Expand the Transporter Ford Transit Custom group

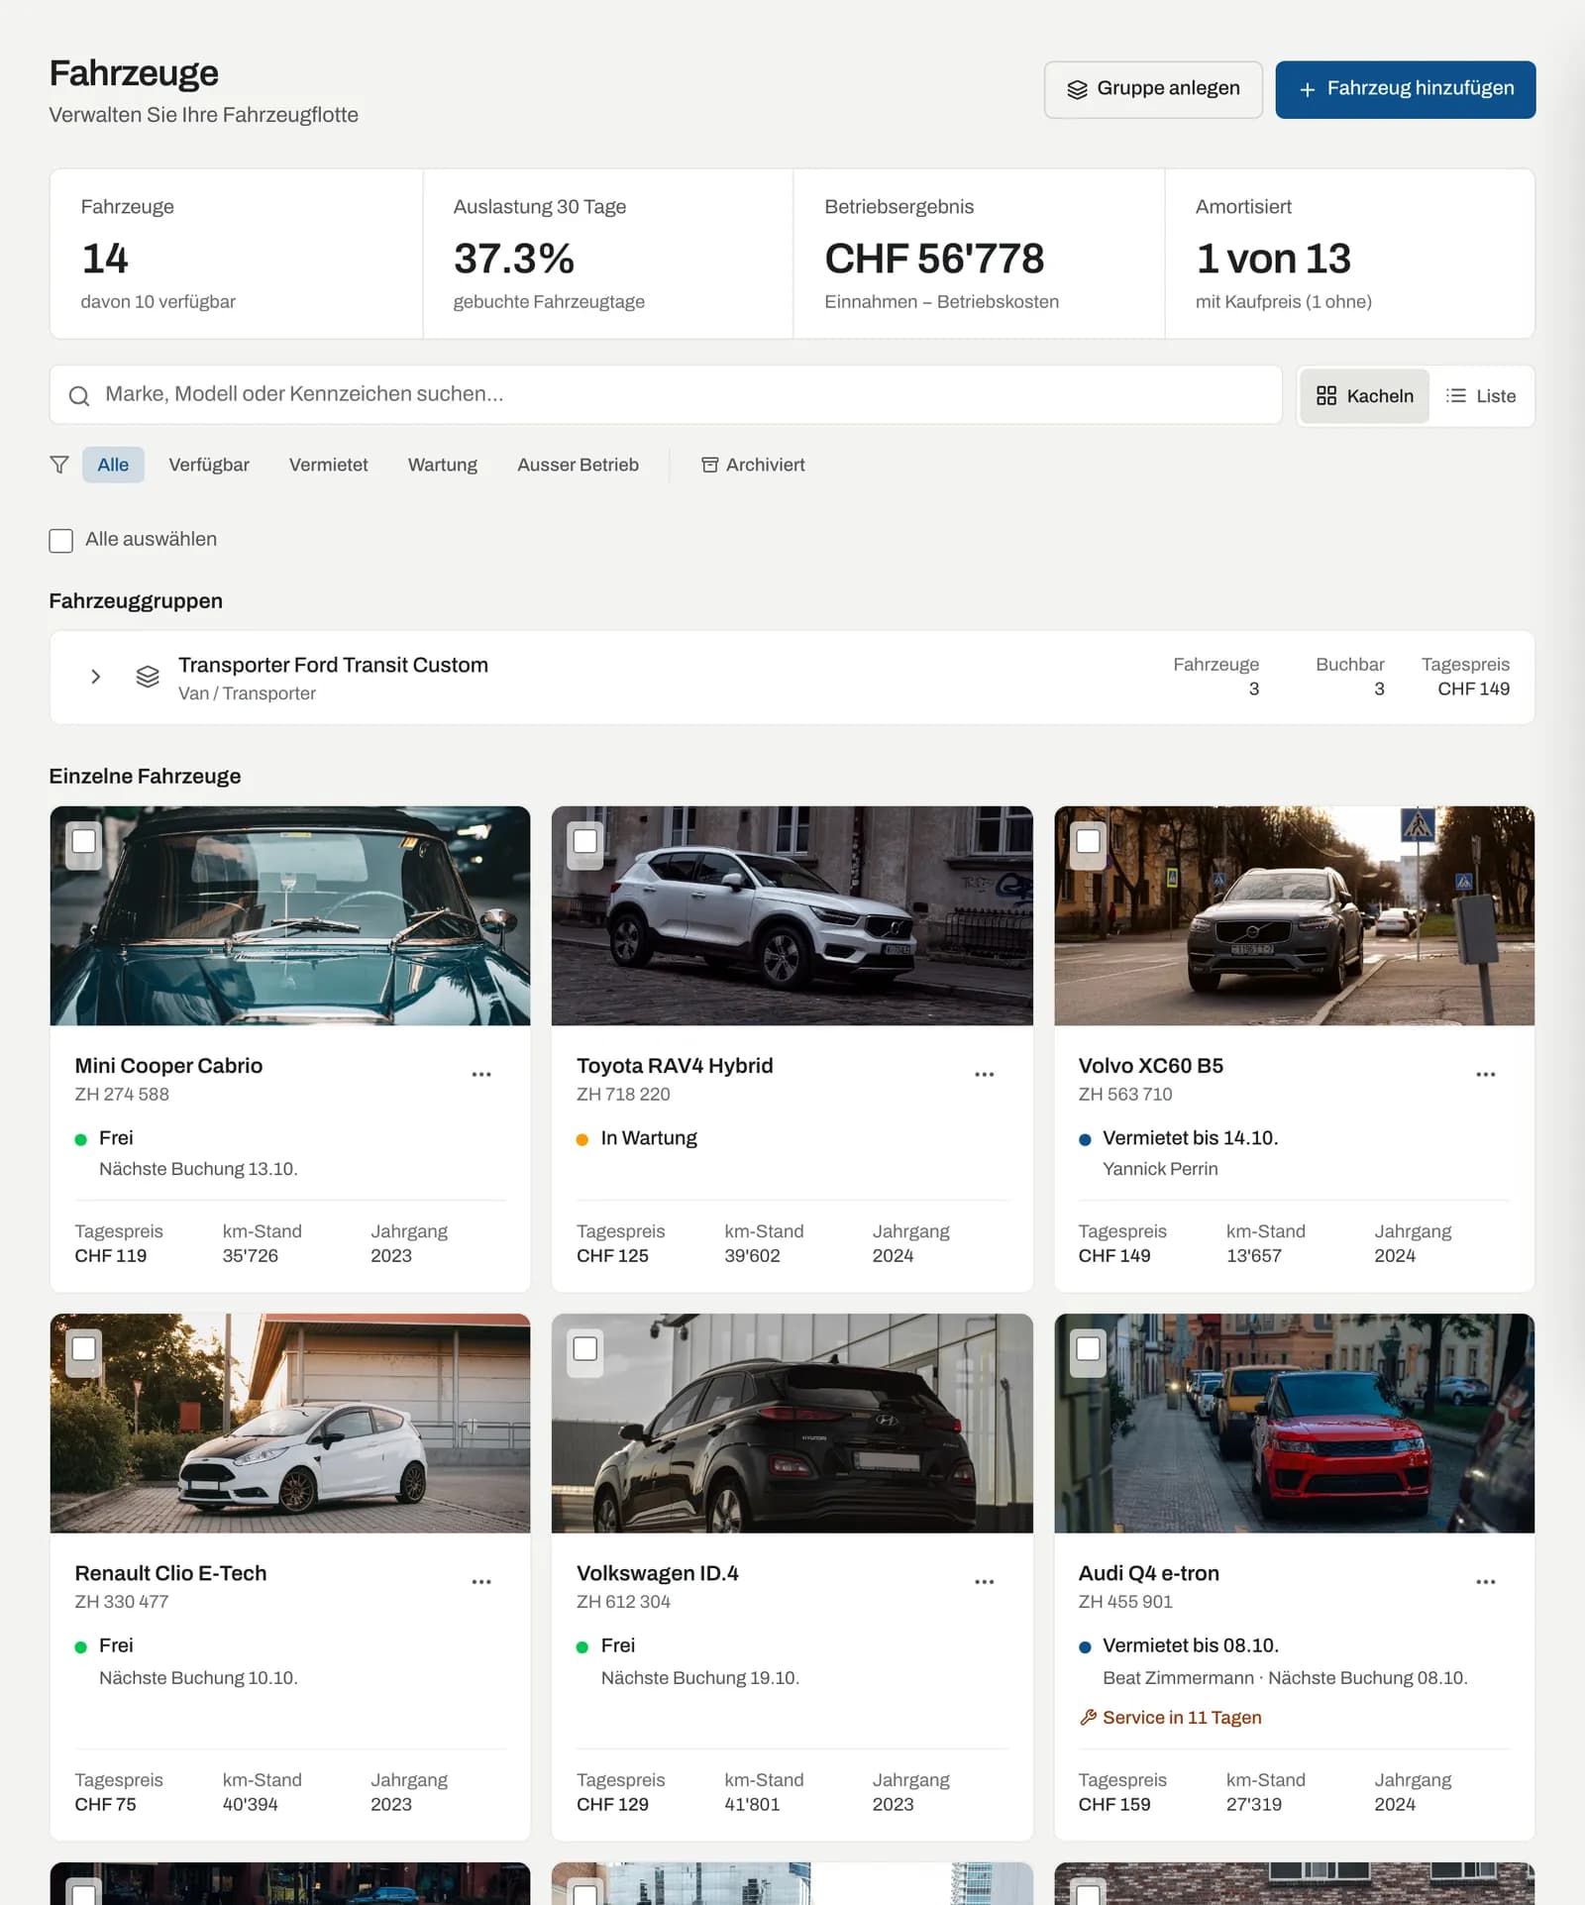tap(96, 677)
